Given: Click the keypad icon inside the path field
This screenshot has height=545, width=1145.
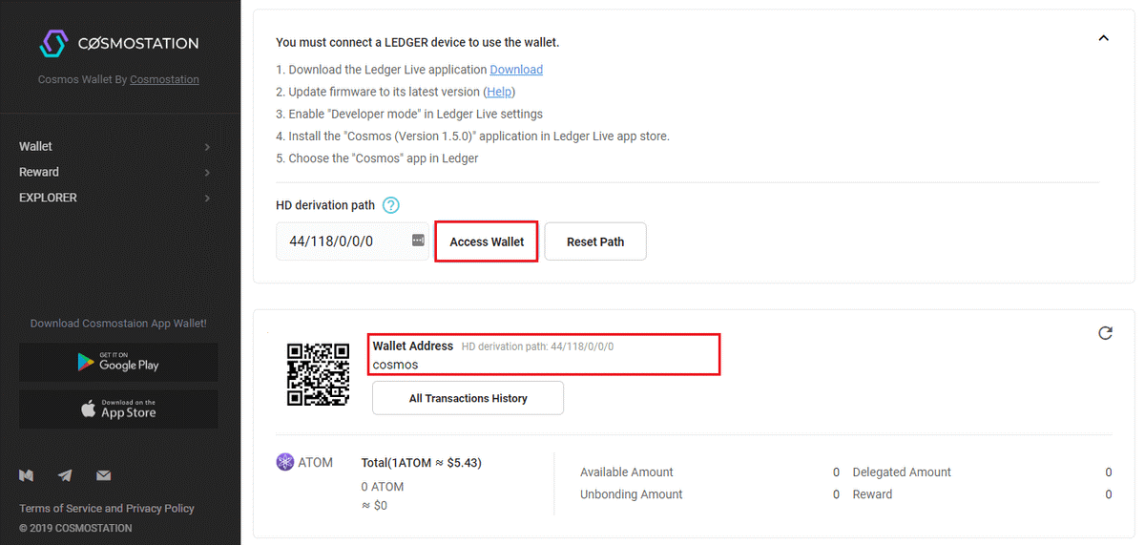Looking at the screenshot, I should pos(418,241).
